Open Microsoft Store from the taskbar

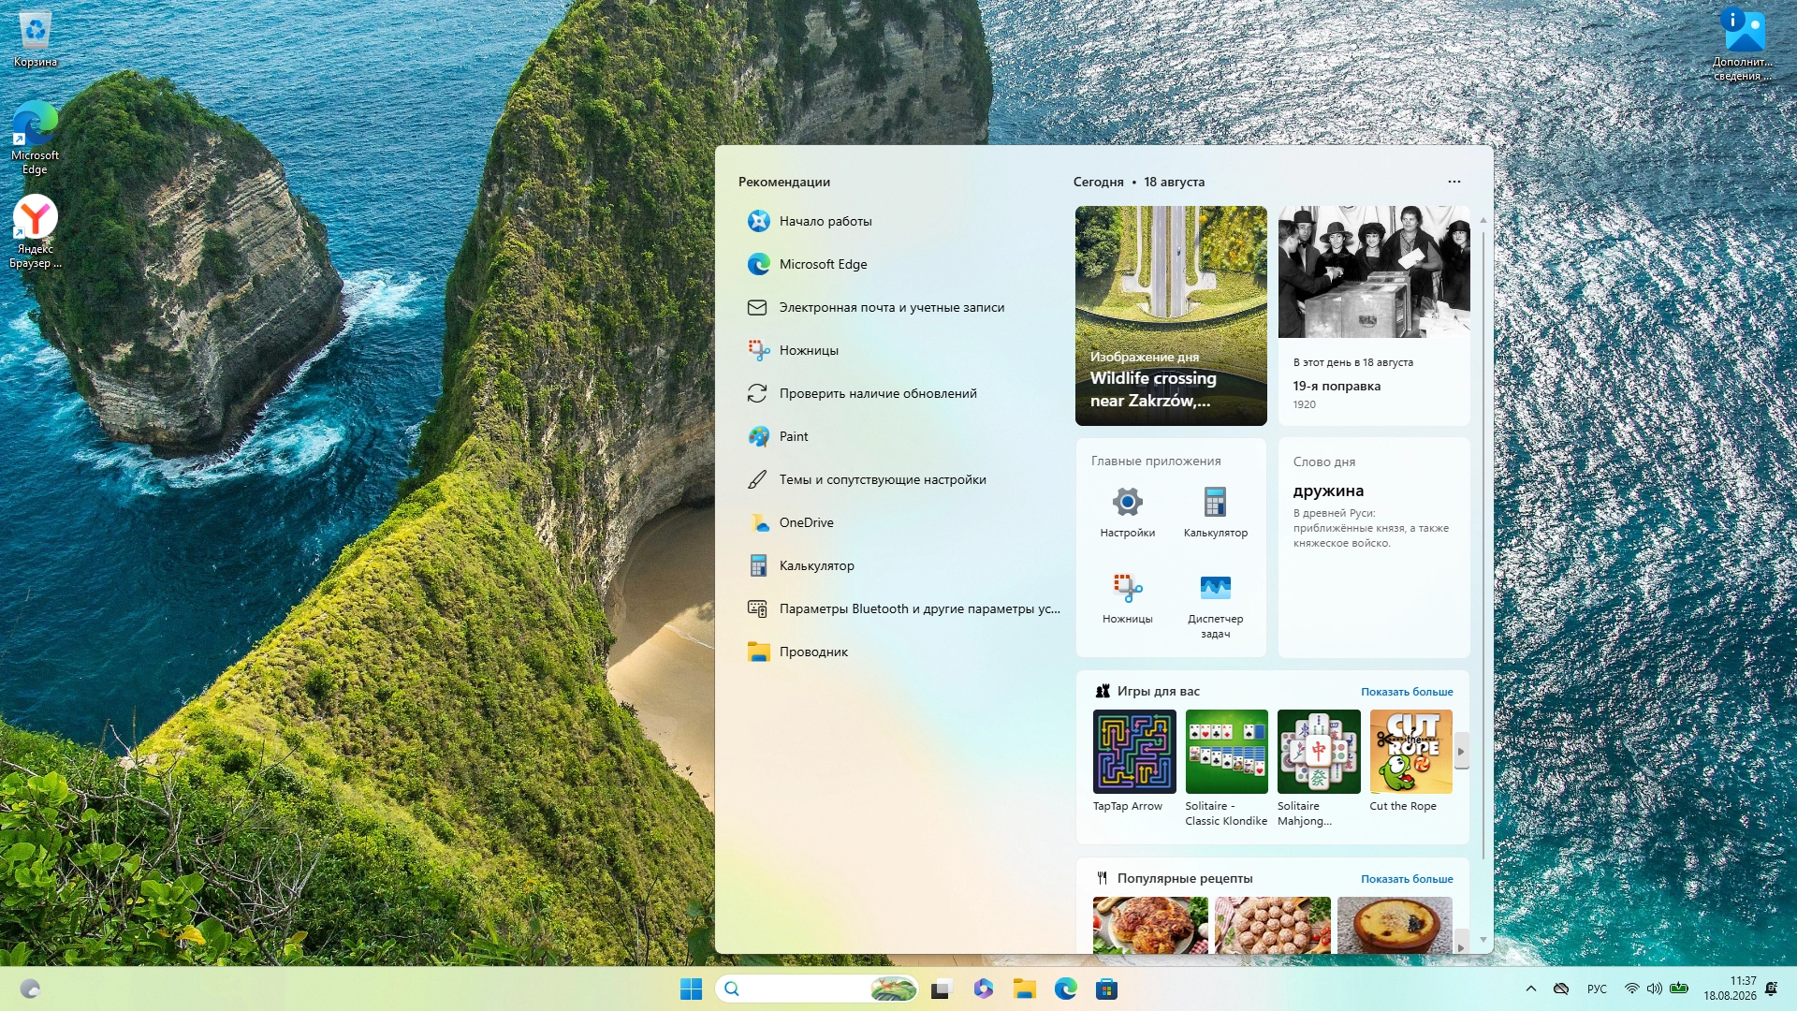point(1106,989)
